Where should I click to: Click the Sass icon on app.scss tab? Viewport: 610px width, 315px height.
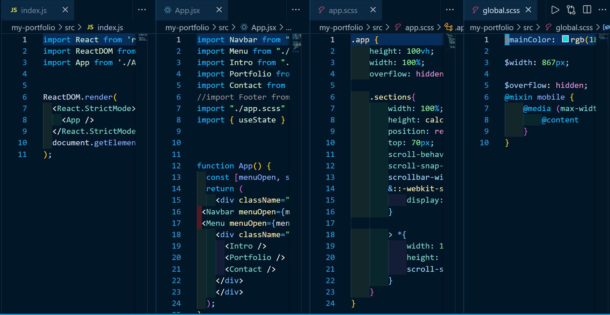[322, 10]
